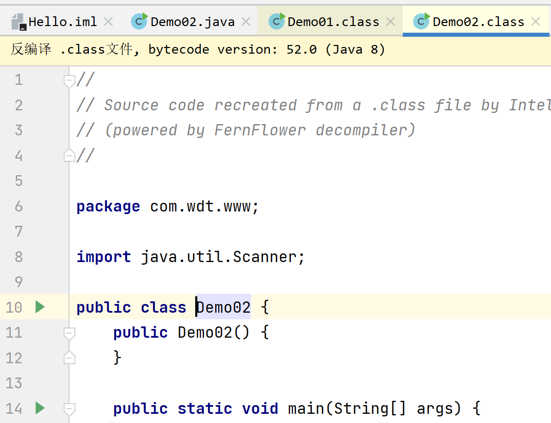551x423 pixels.
Task: Open the Hello.iml tab
Action: click(62, 22)
